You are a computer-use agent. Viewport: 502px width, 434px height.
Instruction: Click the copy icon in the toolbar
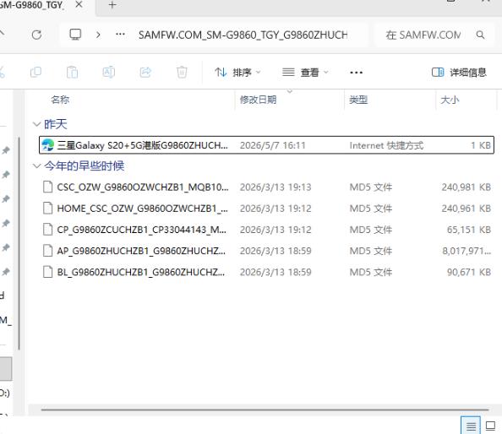(35, 73)
